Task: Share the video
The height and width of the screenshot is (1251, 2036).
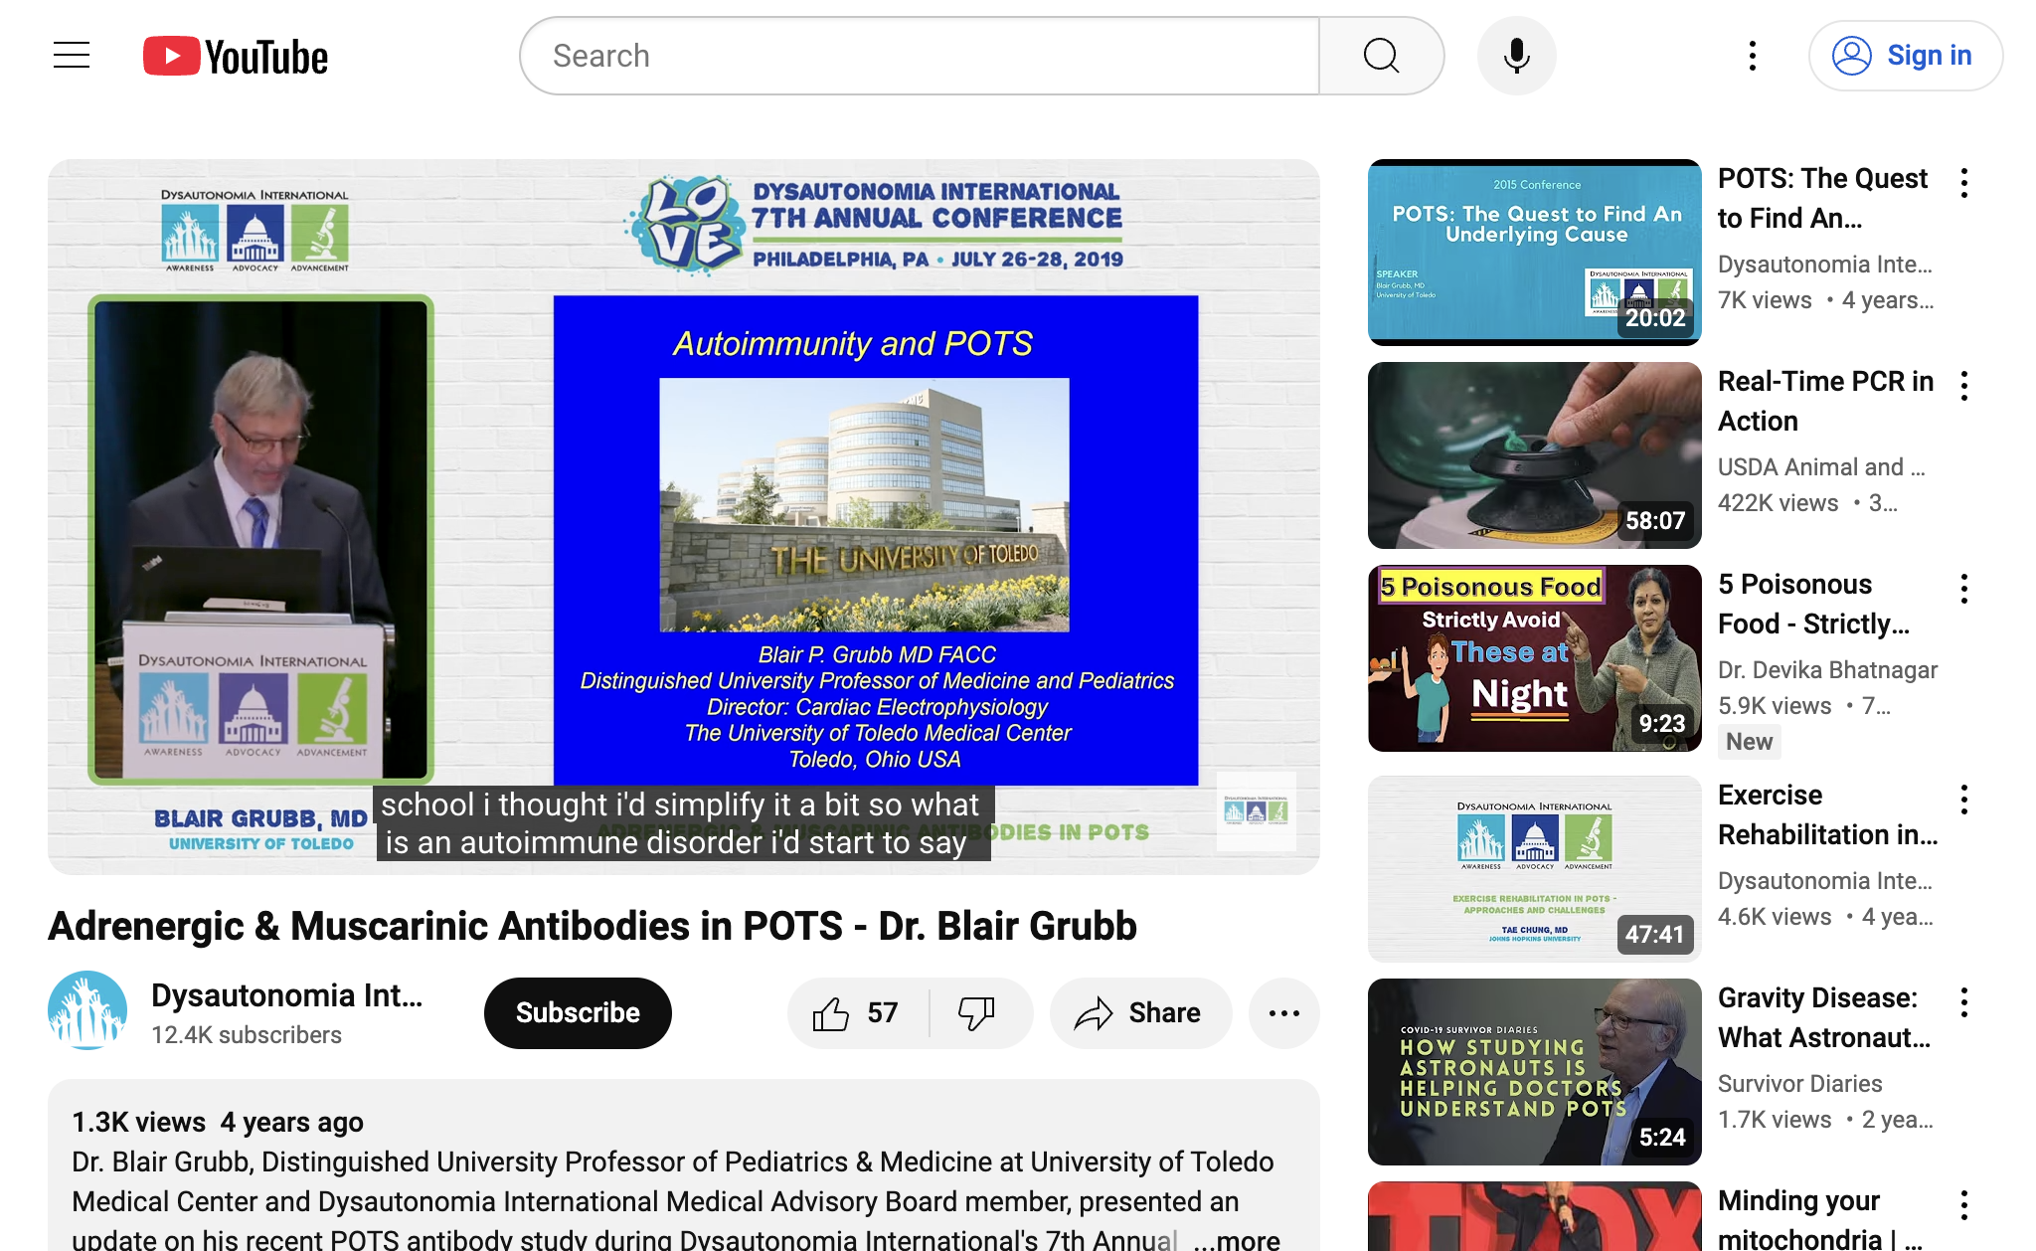Action: click(x=1140, y=1013)
